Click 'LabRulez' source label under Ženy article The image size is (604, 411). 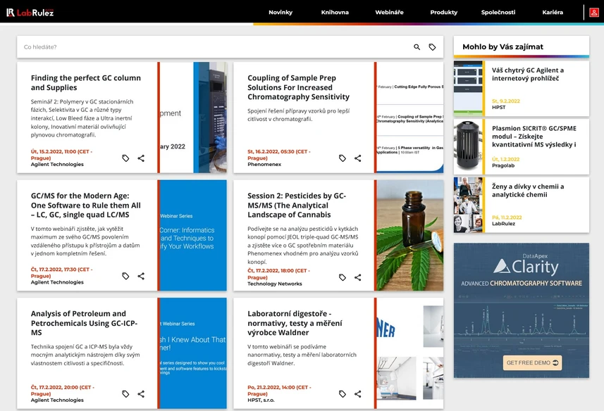click(x=503, y=223)
